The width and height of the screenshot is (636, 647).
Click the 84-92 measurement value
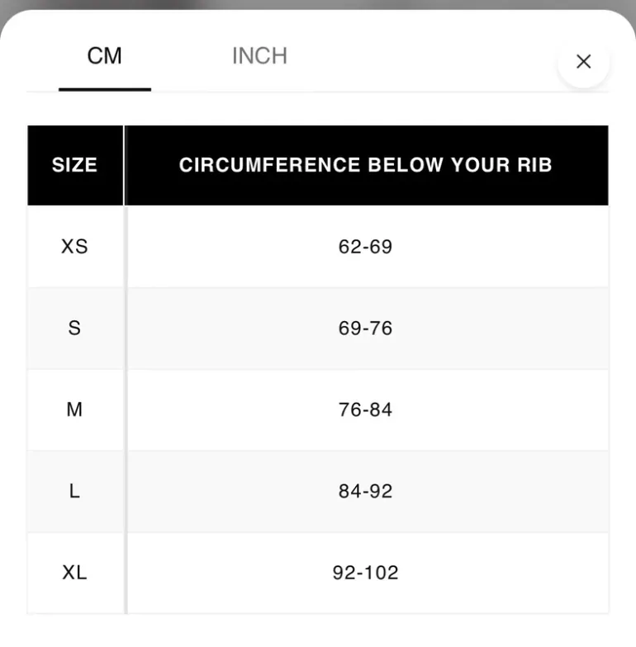(365, 491)
